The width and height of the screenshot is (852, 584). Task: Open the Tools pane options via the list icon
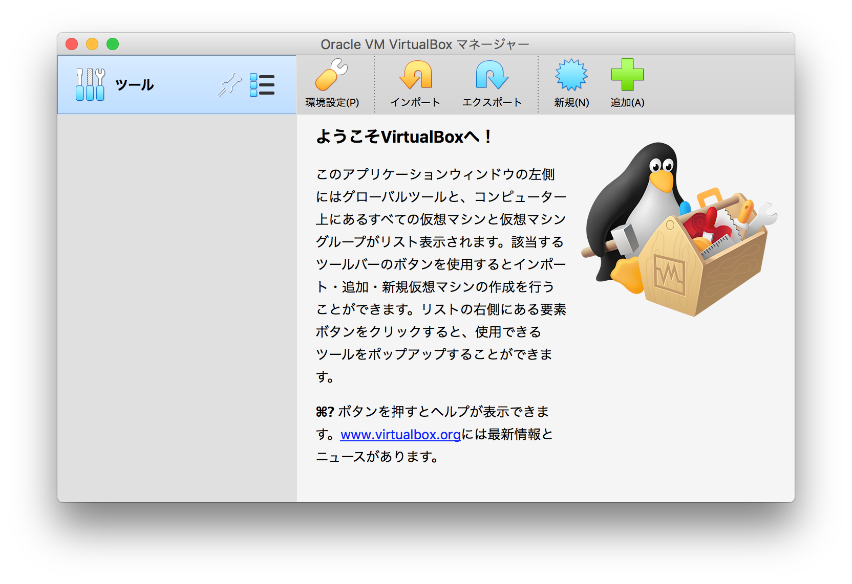click(262, 84)
